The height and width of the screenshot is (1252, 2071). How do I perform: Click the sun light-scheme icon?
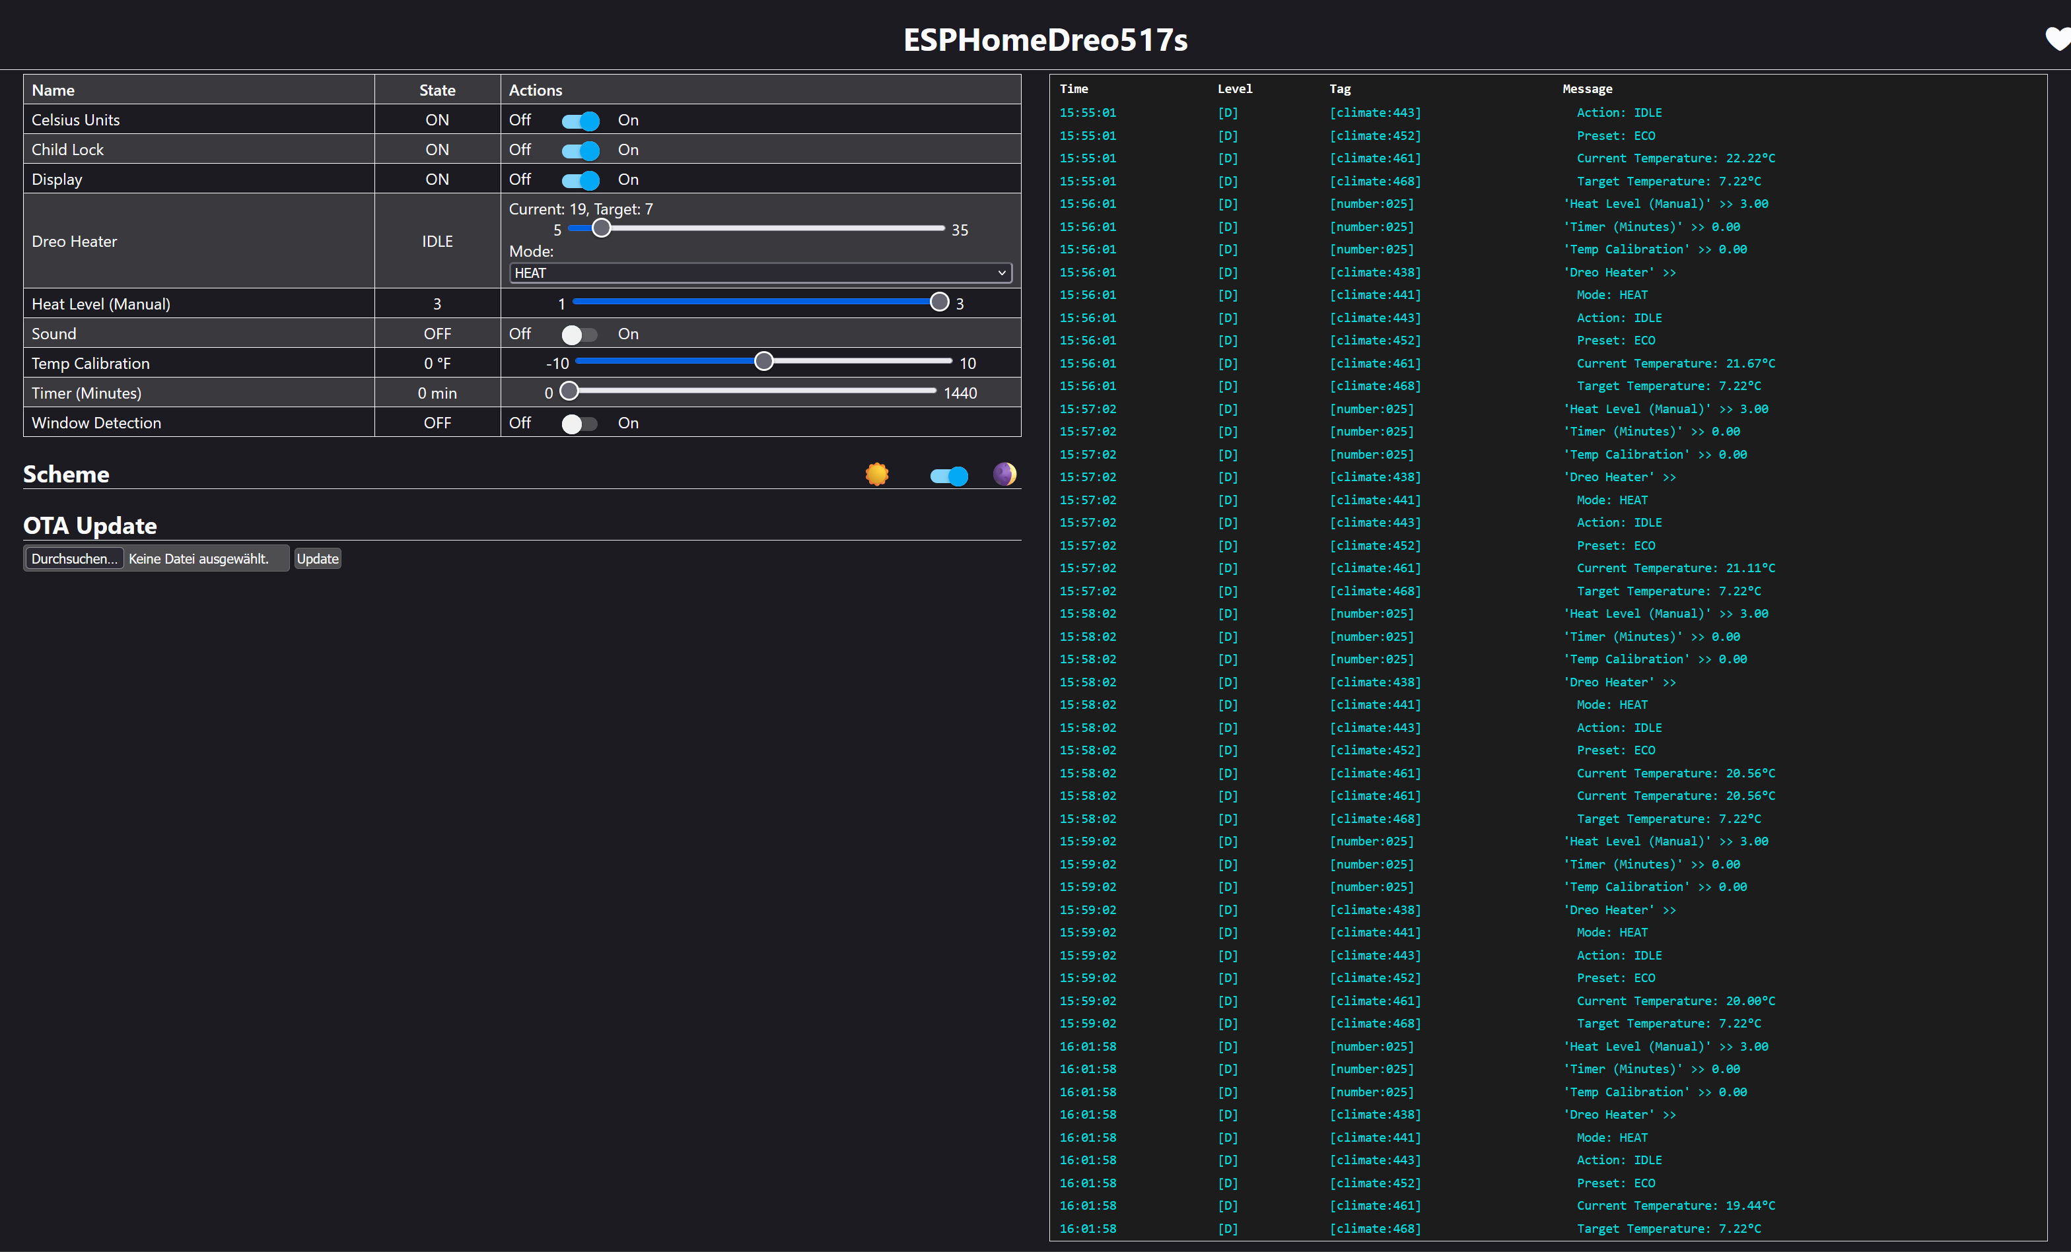point(876,475)
